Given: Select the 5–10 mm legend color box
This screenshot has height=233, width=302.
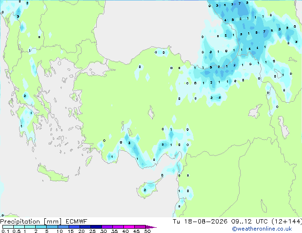Looking at the screenshot, I should (52, 227).
